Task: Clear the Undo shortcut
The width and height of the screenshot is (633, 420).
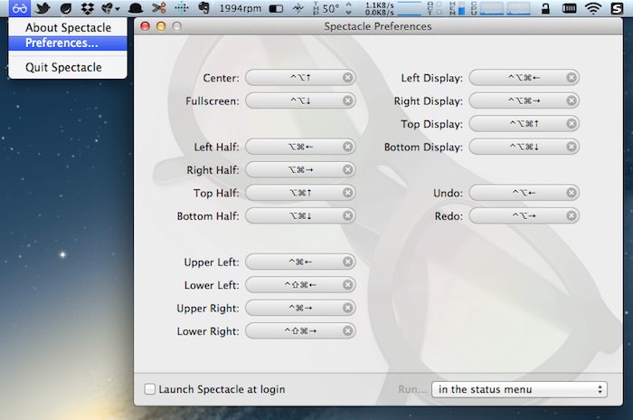Action: [572, 193]
